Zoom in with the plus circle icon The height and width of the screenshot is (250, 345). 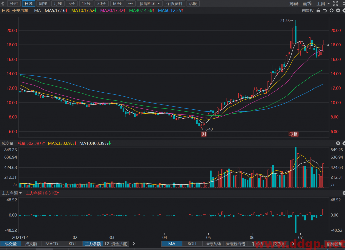point(332,10)
